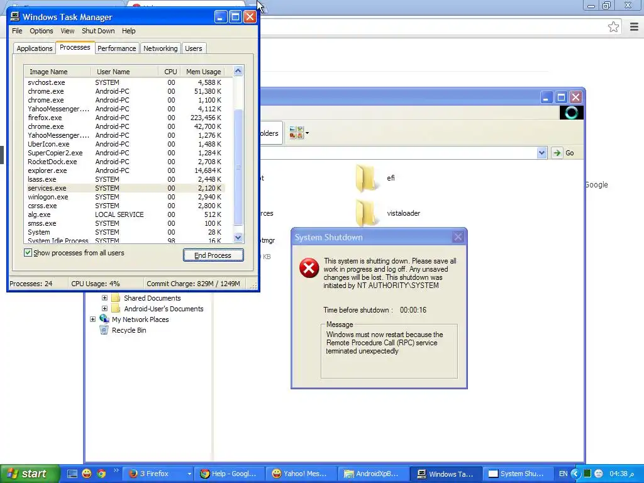Sort processes by User Name column
644x483 pixels.
pos(125,72)
